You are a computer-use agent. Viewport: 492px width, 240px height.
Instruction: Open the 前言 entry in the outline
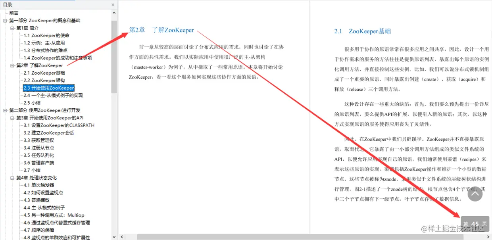14,13
